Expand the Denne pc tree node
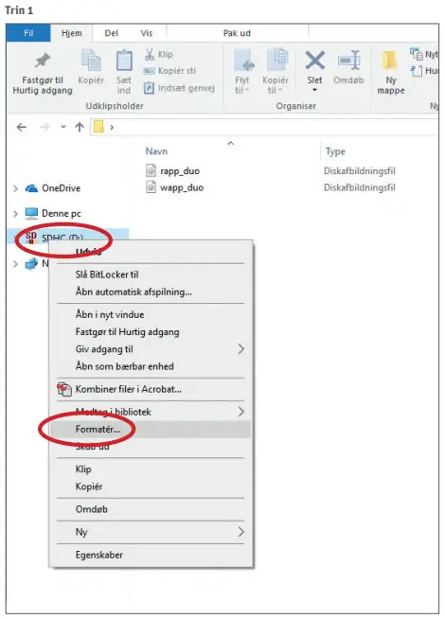This screenshot has height=619, width=445. tap(15, 214)
